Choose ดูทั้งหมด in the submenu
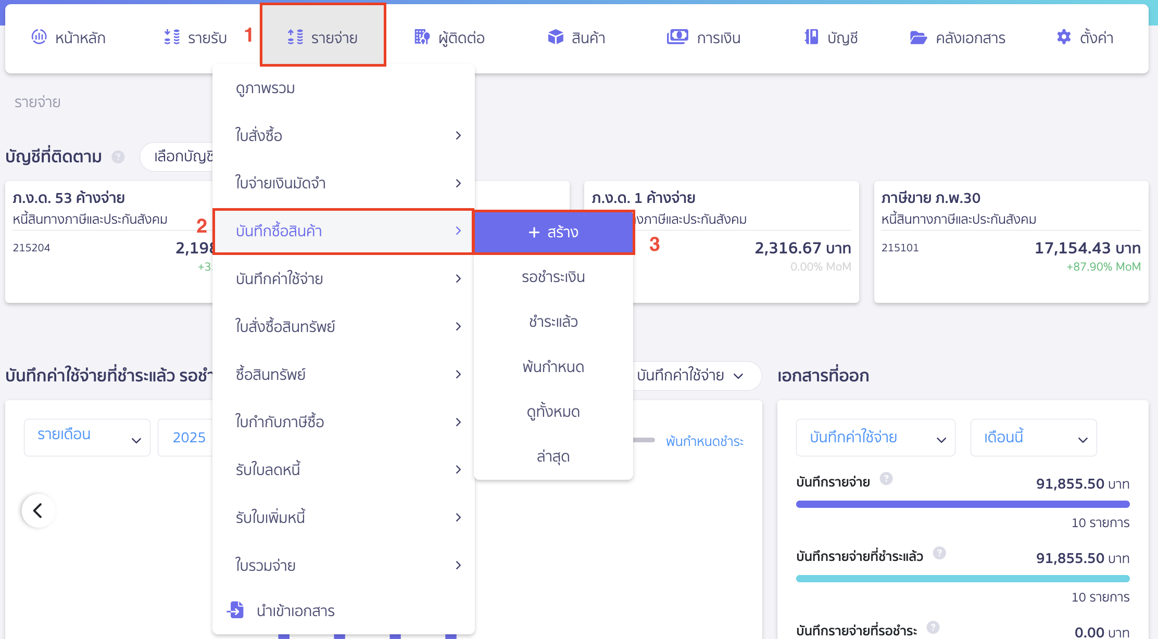This screenshot has width=1158, height=639. 553,412
